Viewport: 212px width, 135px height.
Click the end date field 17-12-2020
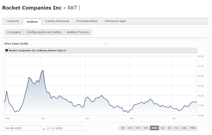point(64,128)
